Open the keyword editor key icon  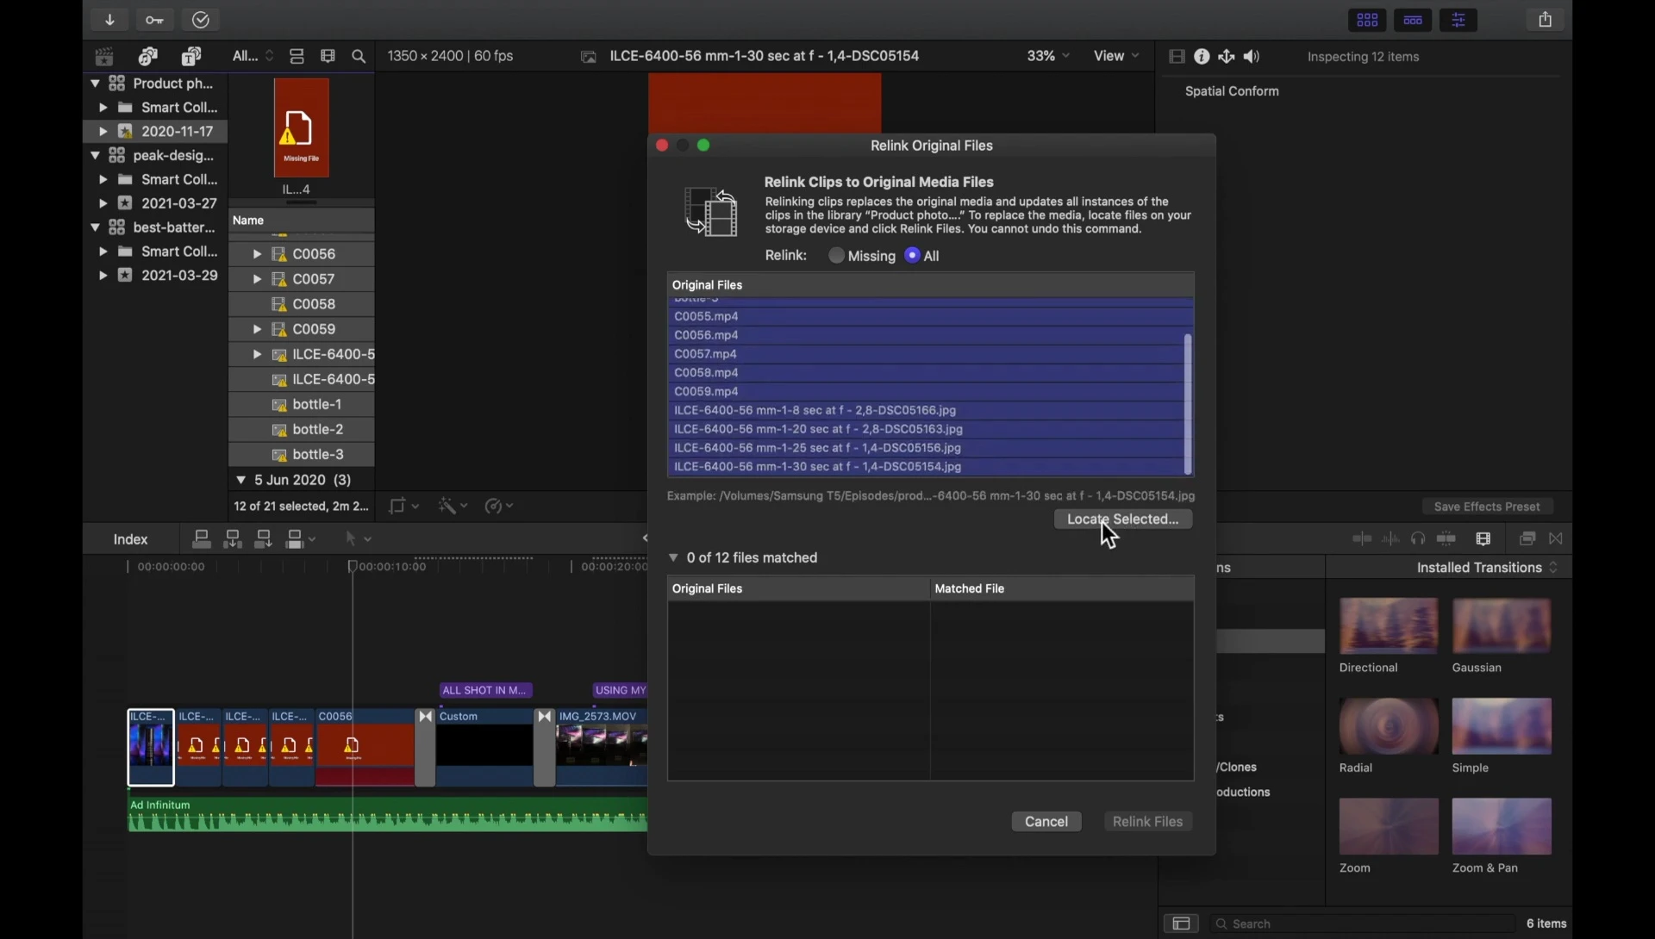pos(155,20)
